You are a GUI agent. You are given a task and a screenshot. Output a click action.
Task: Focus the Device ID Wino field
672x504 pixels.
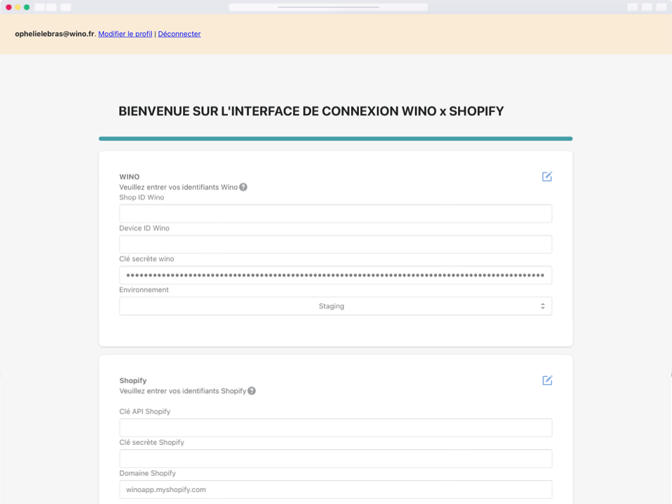335,244
